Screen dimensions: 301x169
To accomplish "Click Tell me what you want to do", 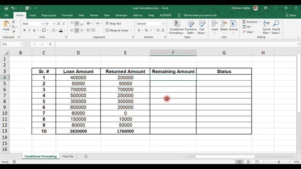I will [200, 15].
